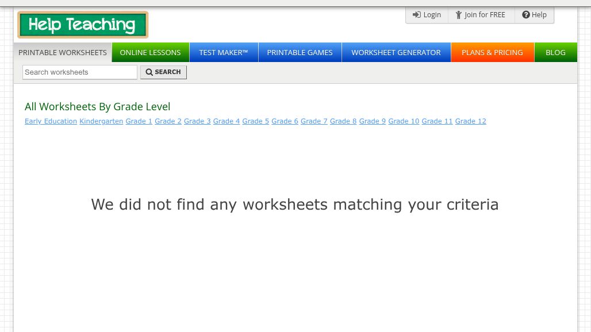Open the Grade 8 link

tap(343, 121)
